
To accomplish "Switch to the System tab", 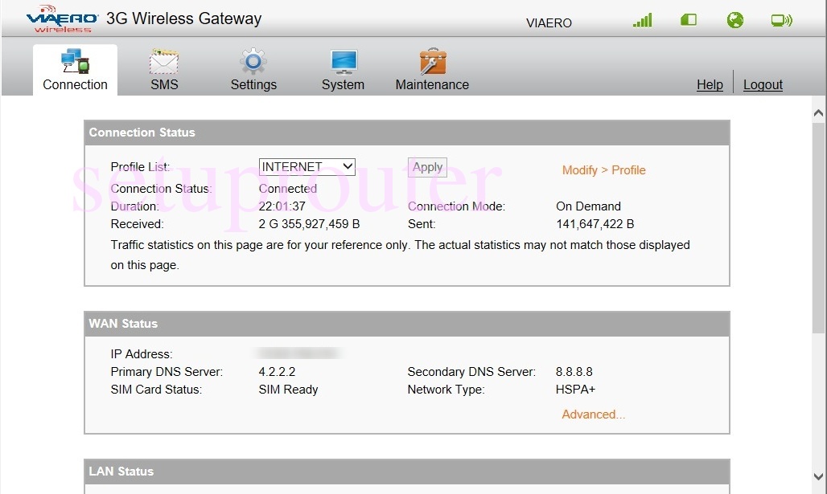I will [343, 71].
